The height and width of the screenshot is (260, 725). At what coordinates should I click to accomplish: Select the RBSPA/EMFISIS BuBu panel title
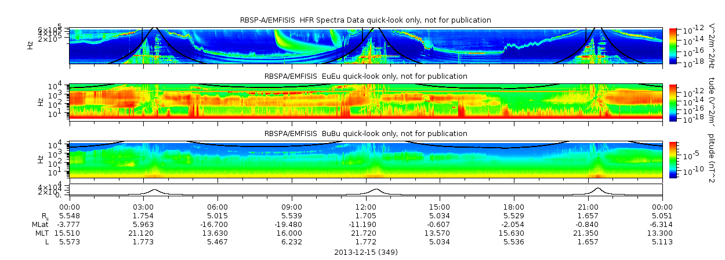click(365, 133)
